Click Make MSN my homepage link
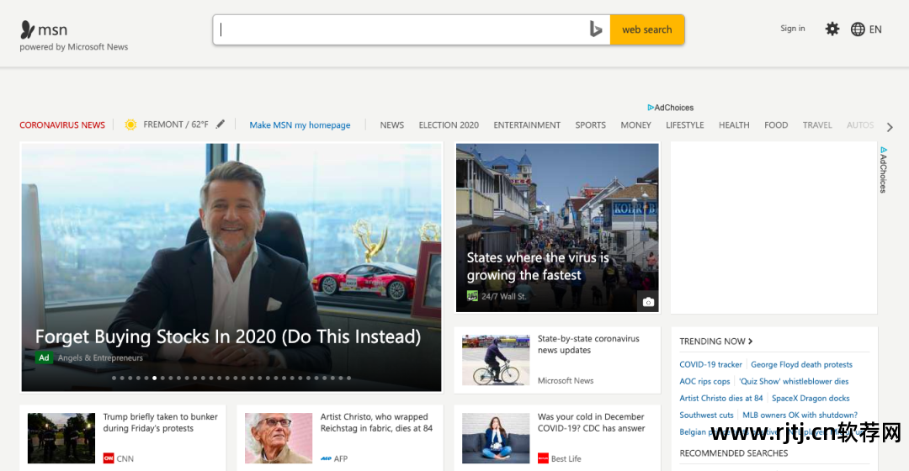The image size is (909, 471). coord(300,125)
